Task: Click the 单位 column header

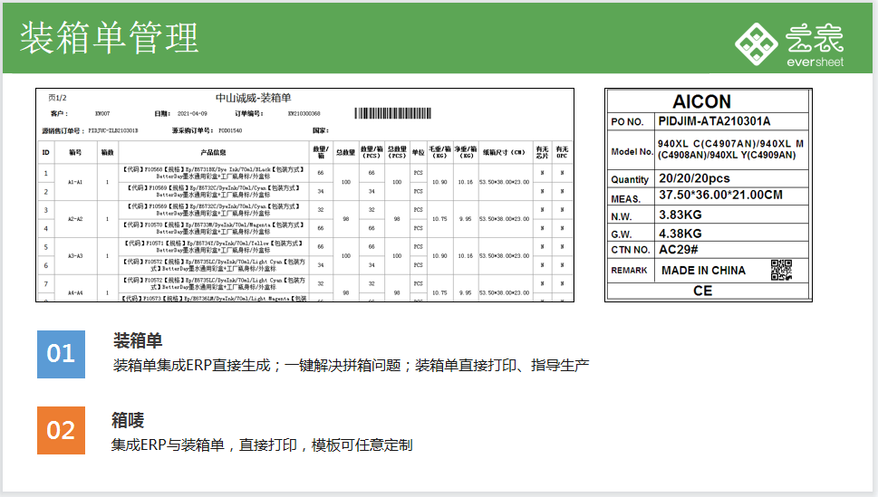Action: 418,152
